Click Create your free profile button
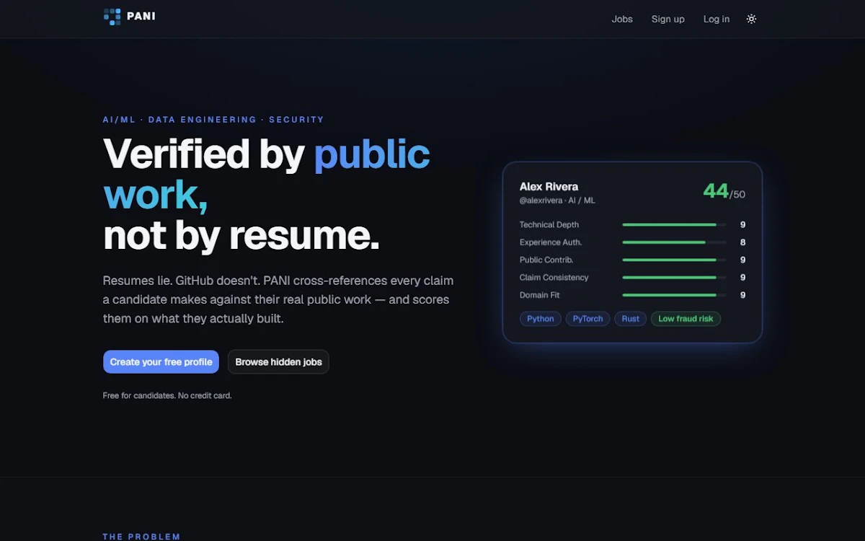865x541 pixels. (161, 362)
